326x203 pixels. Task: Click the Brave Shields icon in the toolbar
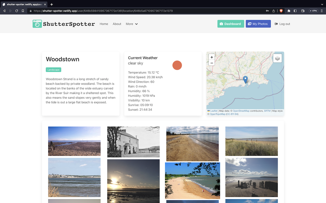[281, 11]
